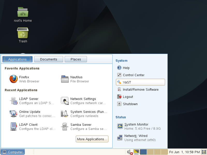
Task: Switch to the Places tab
Action: 76,59
